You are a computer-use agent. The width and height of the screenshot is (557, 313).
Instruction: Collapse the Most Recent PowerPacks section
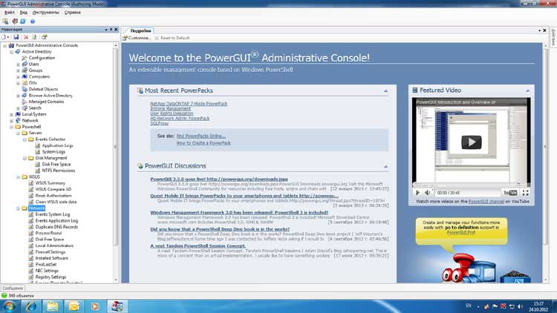pyautogui.click(x=385, y=91)
